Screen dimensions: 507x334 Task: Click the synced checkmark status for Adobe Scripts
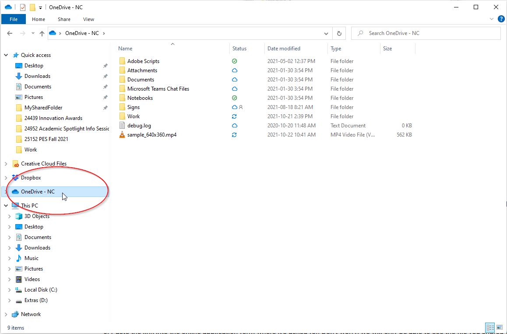coord(234,61)
